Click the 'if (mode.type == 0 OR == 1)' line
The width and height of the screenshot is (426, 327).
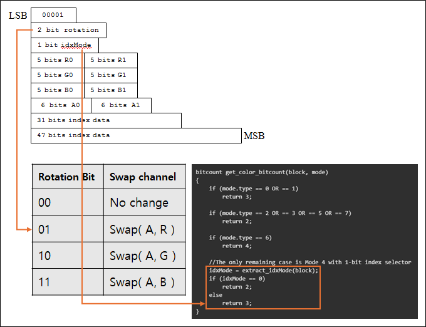[254, 189]
